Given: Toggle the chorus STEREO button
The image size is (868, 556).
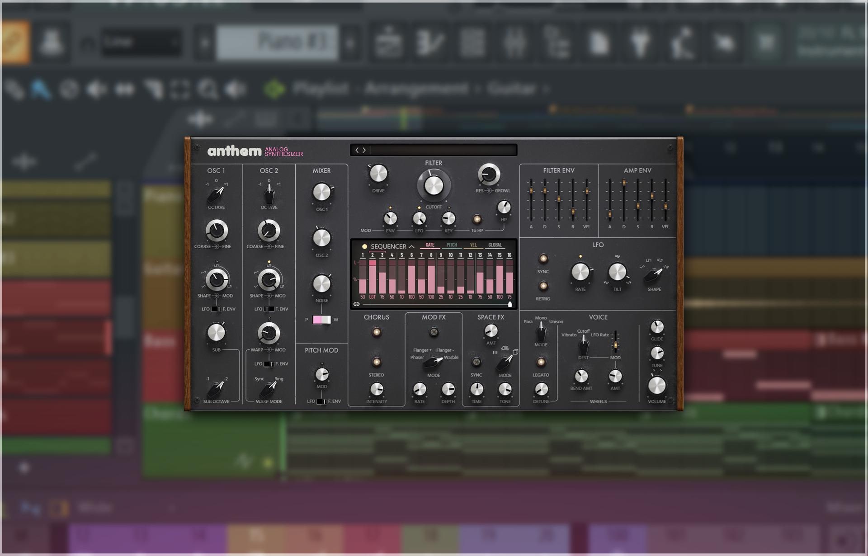Looking at the screenshot, I should [376, 362].
